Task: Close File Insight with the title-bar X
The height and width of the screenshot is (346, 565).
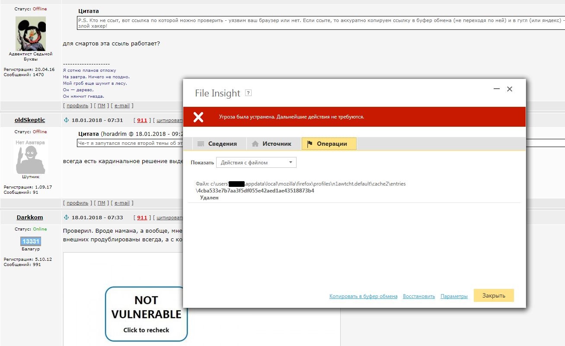Action: [510, 89]
